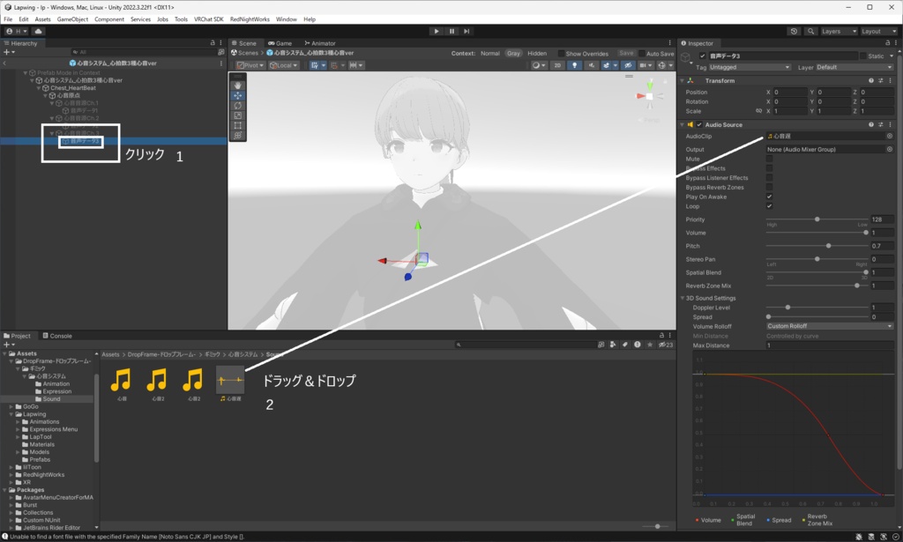
Task: Open the Tag Untagged dropdown
Action: [750, 67]
